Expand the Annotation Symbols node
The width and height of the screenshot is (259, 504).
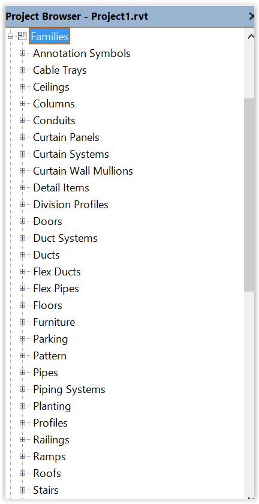coord(22,53)
